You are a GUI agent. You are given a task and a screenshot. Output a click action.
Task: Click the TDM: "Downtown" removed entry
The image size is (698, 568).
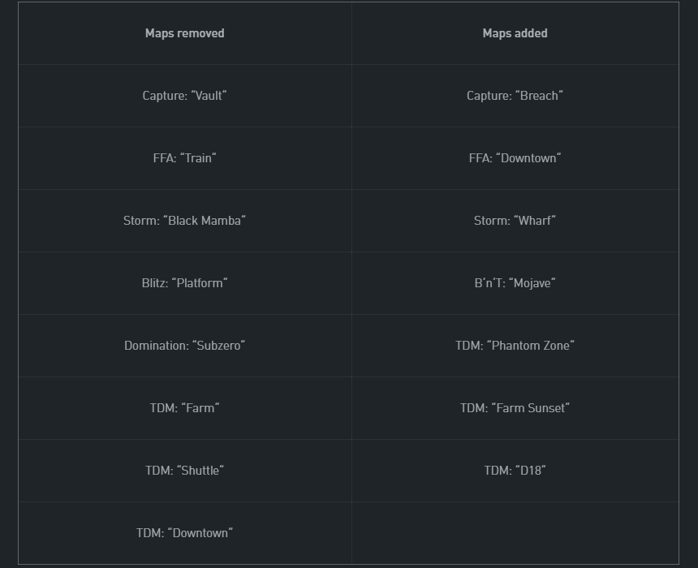[184, 533]
